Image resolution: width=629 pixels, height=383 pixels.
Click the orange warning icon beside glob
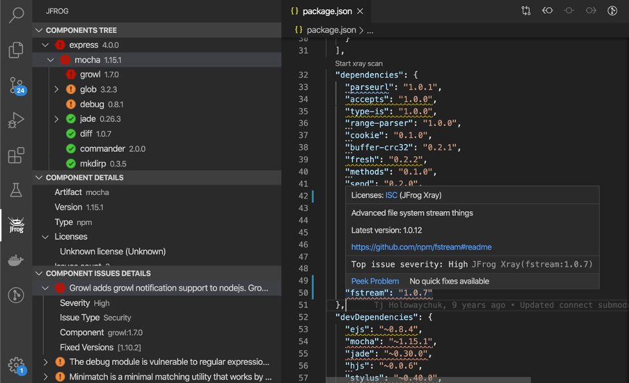[x=71, y=89]
